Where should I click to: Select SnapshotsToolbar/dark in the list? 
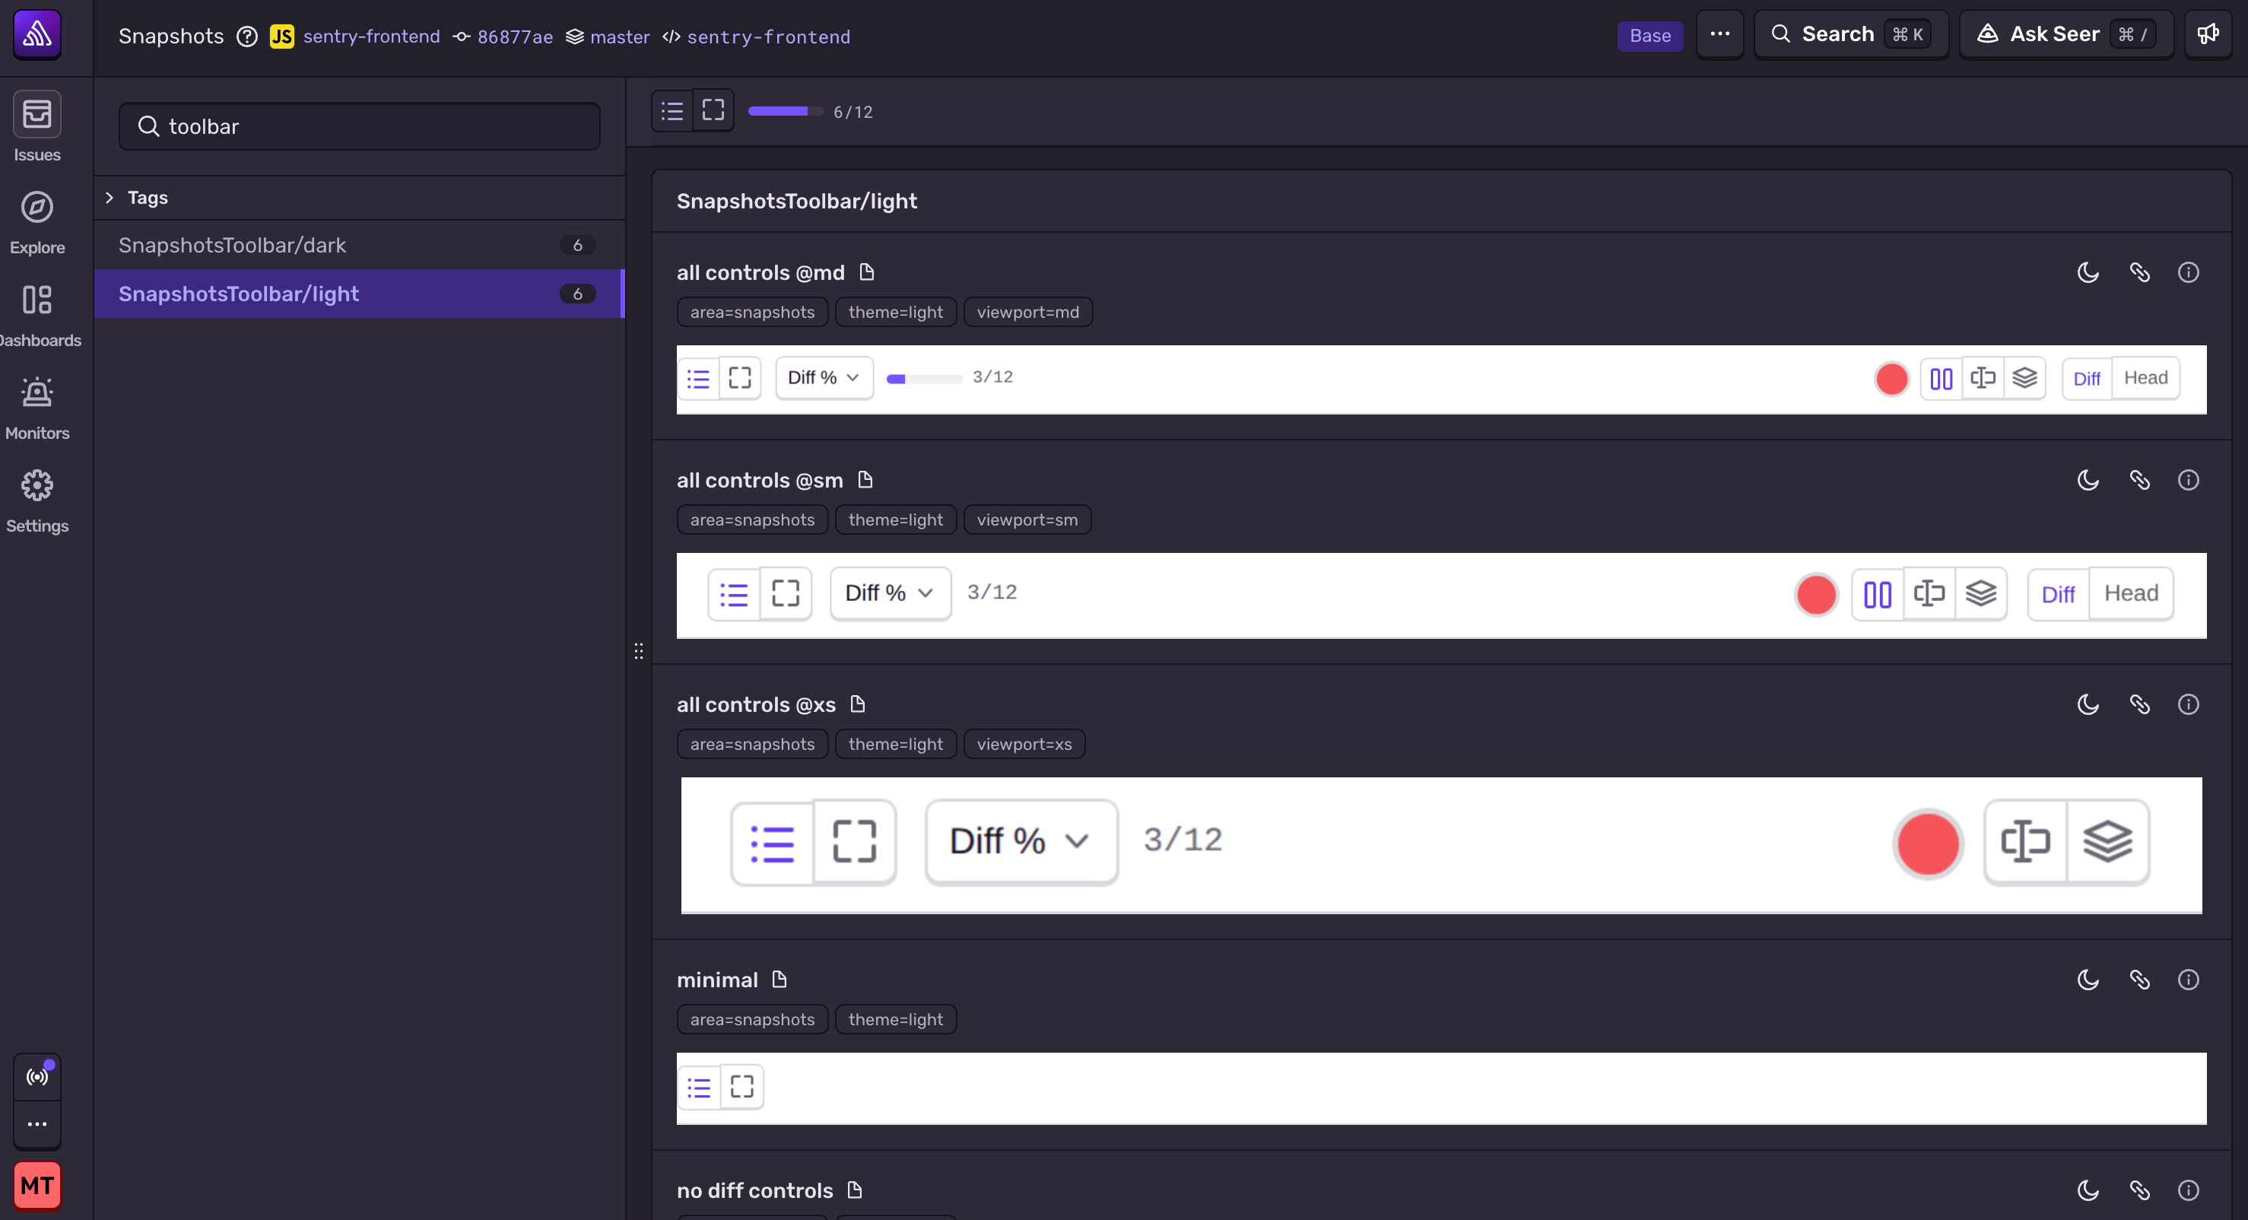pos(360,245)
